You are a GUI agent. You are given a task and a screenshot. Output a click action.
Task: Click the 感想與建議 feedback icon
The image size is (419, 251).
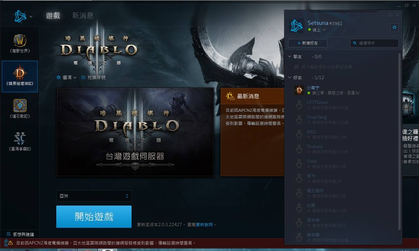[x=9, y=234]
